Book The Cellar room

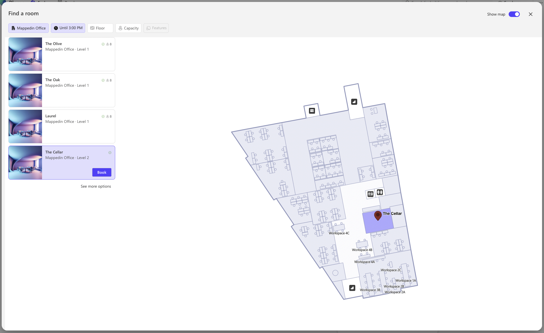[102, 172]
